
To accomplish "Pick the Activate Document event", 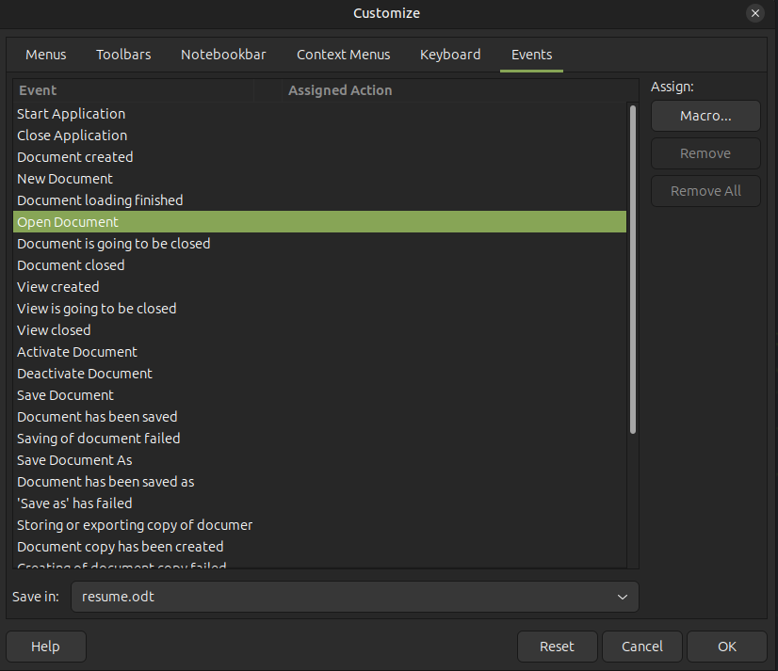I will (77, 352).
